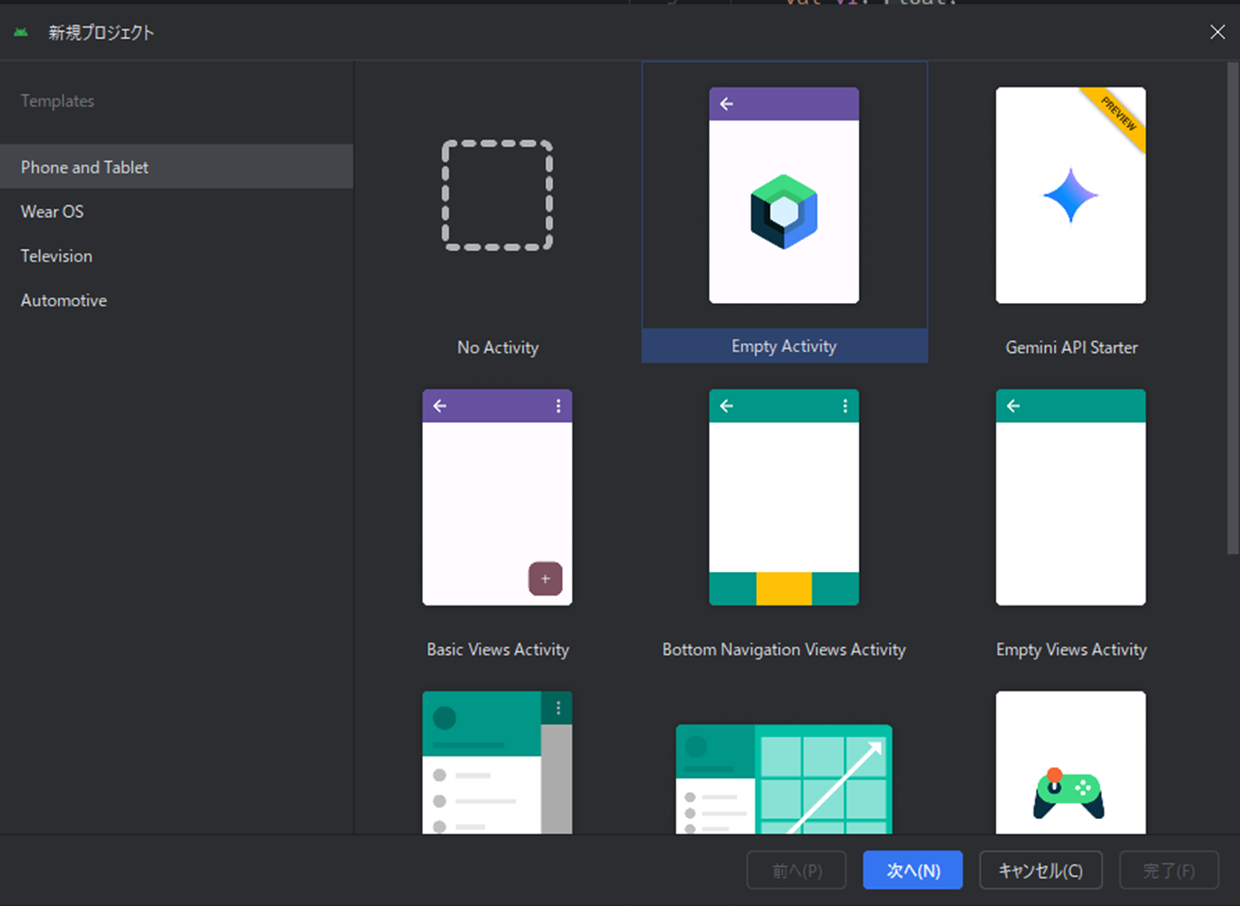Image resolution: width=1240 pixels, height=906 pixels.
Task: Click the キャンセル(C) cancel button
Action: coord(1041,871)
